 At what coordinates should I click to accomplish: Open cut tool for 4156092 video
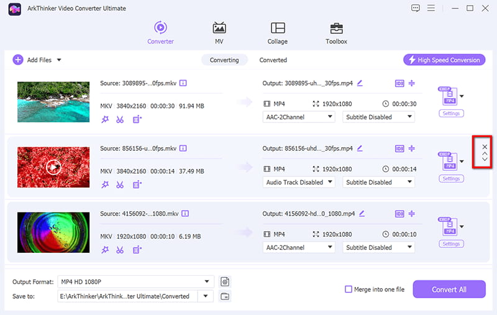(x=119, y=250)
